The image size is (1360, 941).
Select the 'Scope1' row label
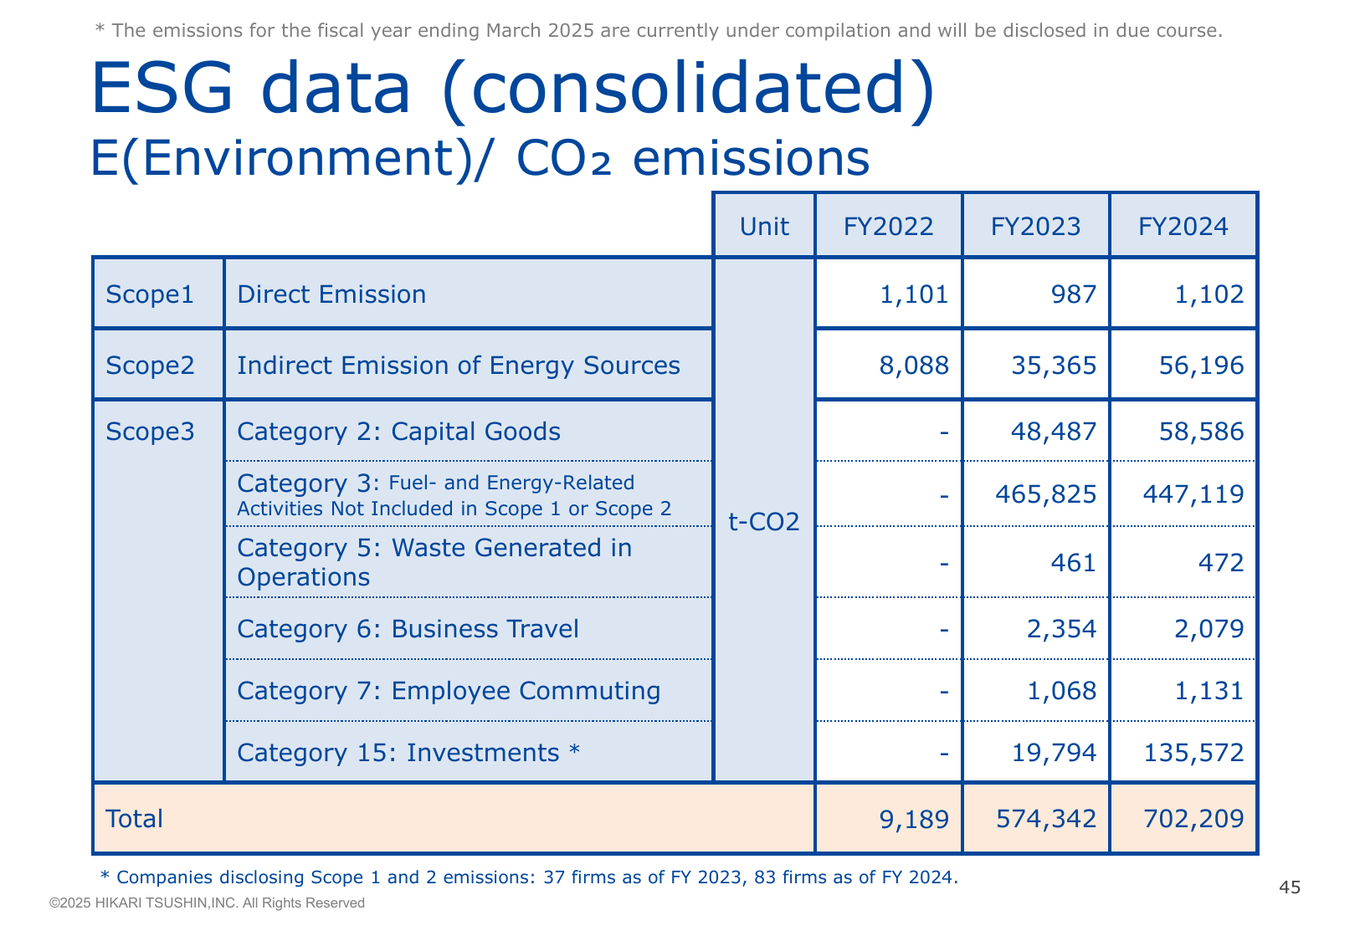(150, 294)
